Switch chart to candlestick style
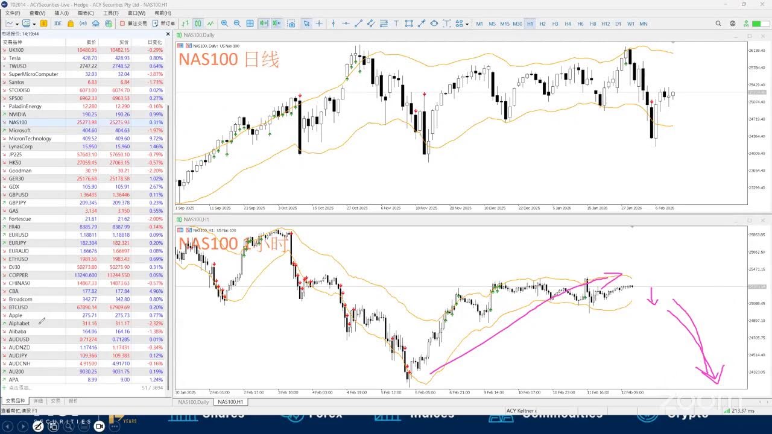 [x=198, y=24]
